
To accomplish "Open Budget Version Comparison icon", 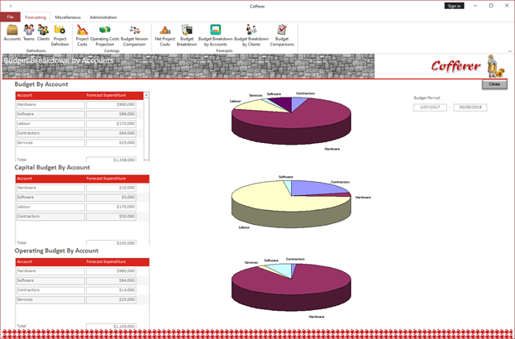I will pyautogui.click(x=135, y=36).
